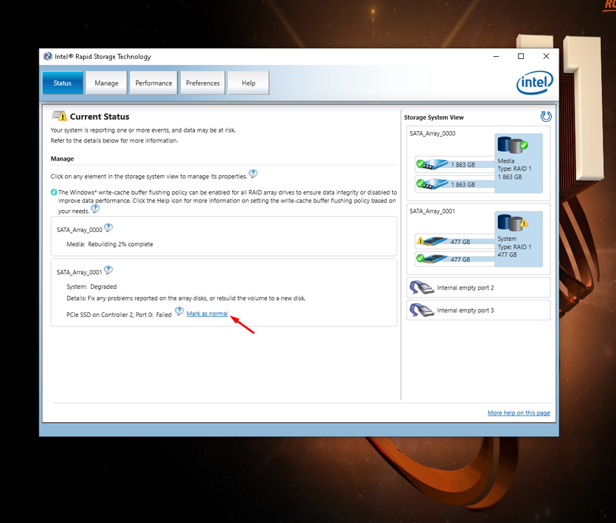Switch to the Manage tab
616x523 pixels.
[x=106, y=83]
